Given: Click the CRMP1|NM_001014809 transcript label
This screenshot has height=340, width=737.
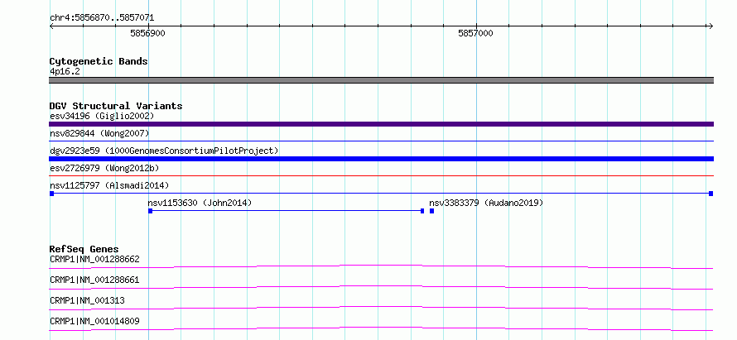Looking at the screenshot, I should click(94, 321).
